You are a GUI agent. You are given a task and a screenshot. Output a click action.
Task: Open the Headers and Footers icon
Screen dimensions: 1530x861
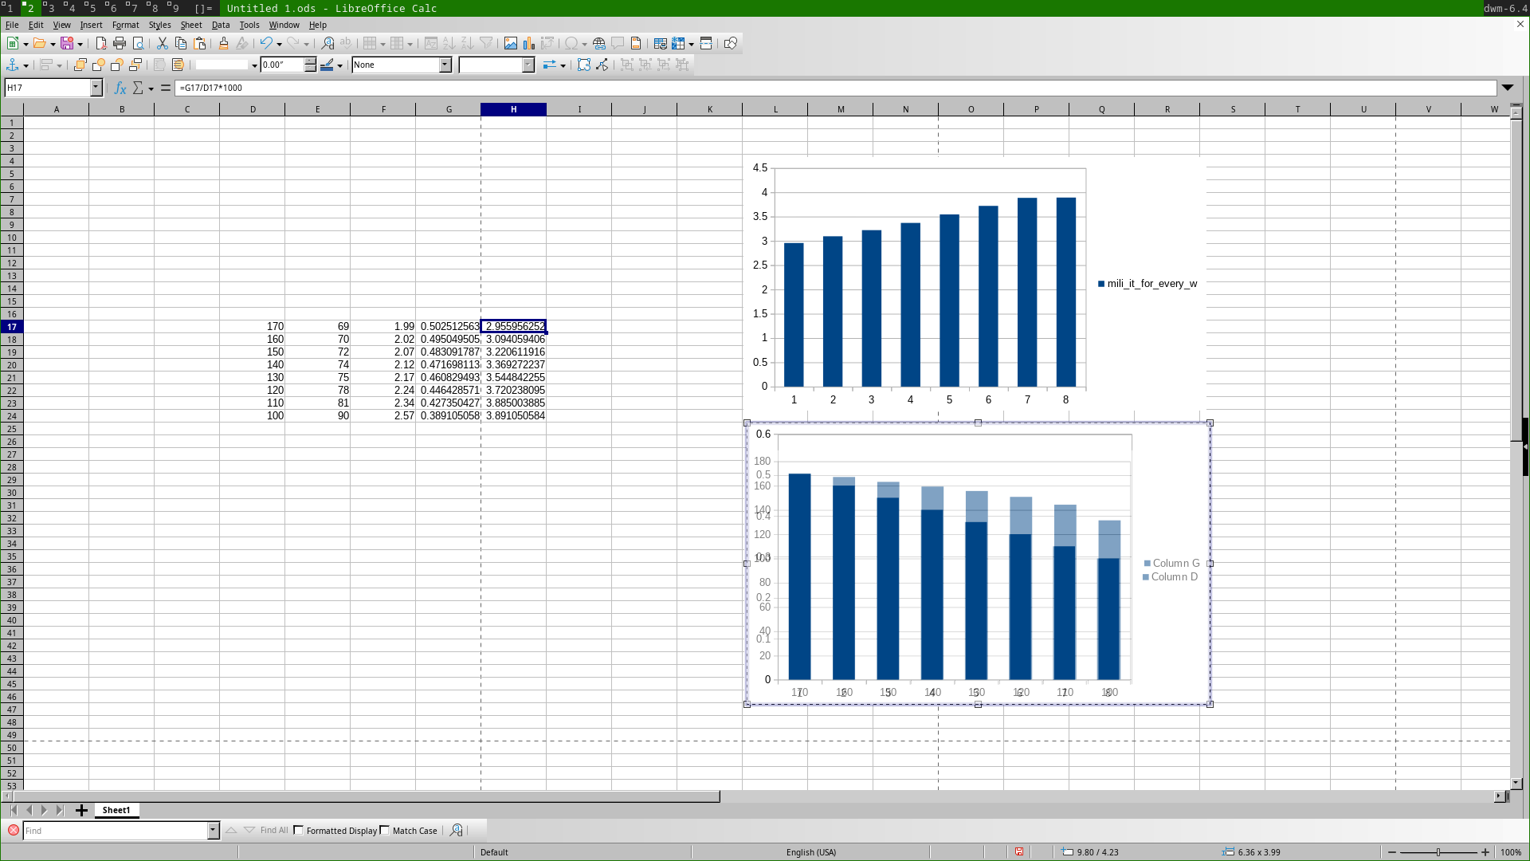636,43
